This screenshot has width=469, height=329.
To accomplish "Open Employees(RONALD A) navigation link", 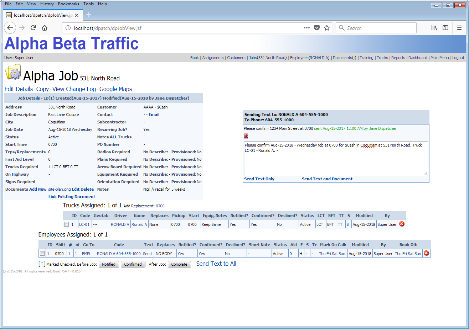I will tap(310, 58).
